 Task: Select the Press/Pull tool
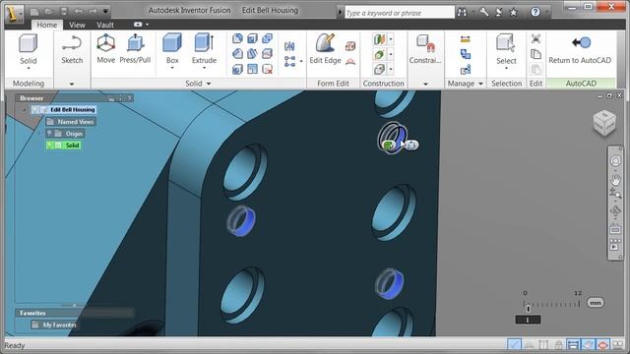135,49
